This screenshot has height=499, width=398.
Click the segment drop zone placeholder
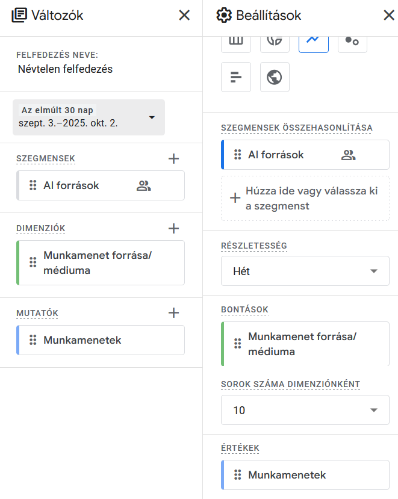point(305,199)
